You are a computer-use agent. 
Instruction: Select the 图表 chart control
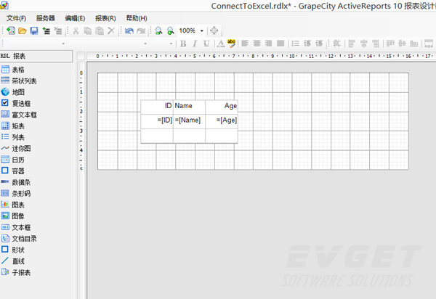(x=13, y=205)
